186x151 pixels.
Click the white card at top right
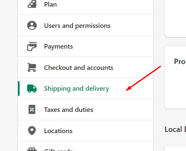tap(175, 18)
